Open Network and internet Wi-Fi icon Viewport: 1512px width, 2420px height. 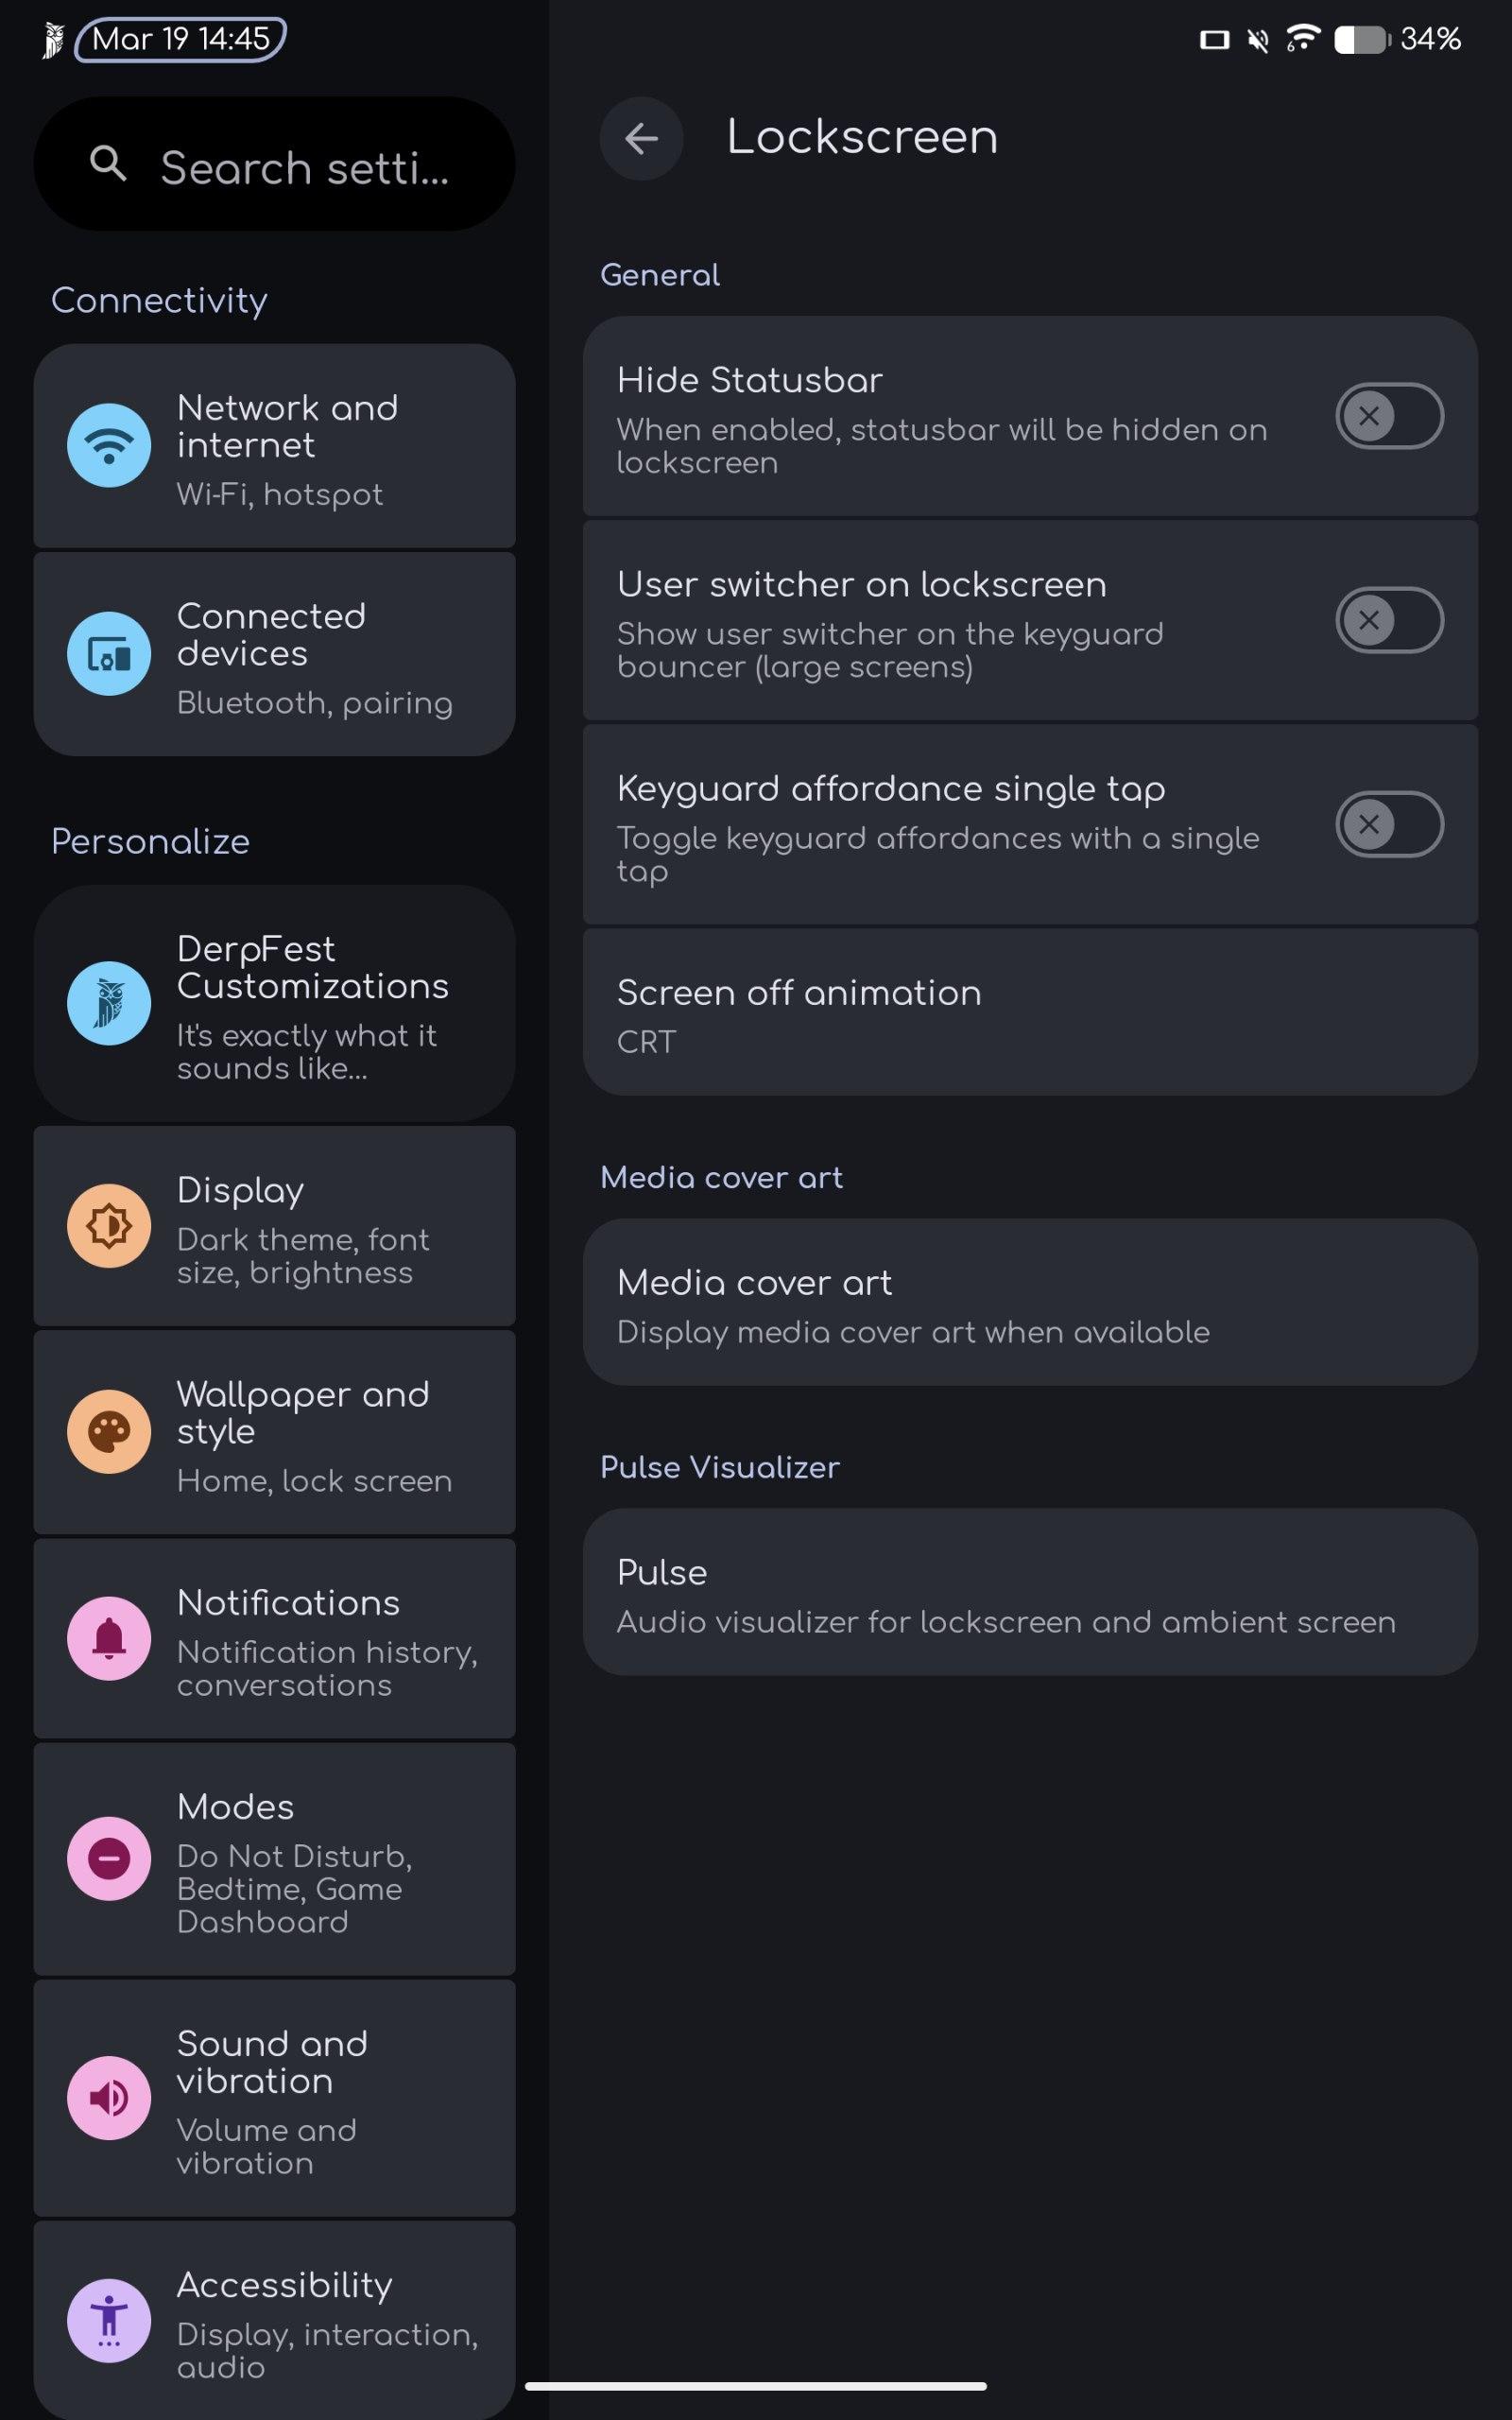coord(109,445)
